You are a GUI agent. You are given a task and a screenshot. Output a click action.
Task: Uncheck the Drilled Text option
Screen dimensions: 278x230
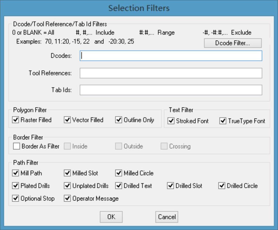(x=119, y=186)
